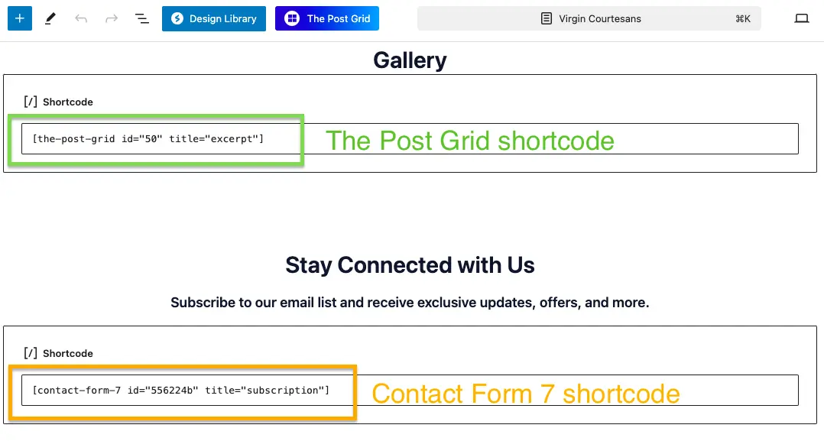Click the ⌘K shortcut hint

[742, 18]
